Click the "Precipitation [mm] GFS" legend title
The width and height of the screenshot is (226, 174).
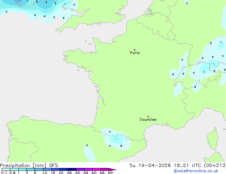click(x=29, y=165)
